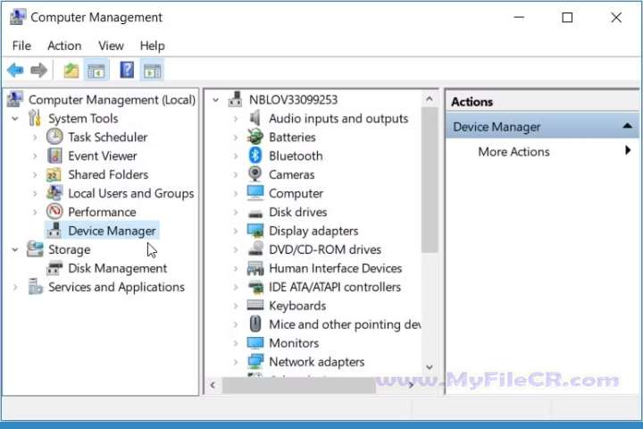This screenshot has height=429, width=643.
Task: Click the device list scroll up arrow
Action: click(x=430, y=99)
